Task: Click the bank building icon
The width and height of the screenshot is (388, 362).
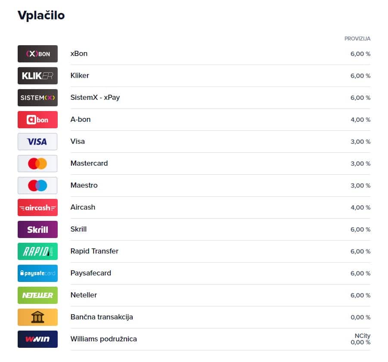Action: 37,317
